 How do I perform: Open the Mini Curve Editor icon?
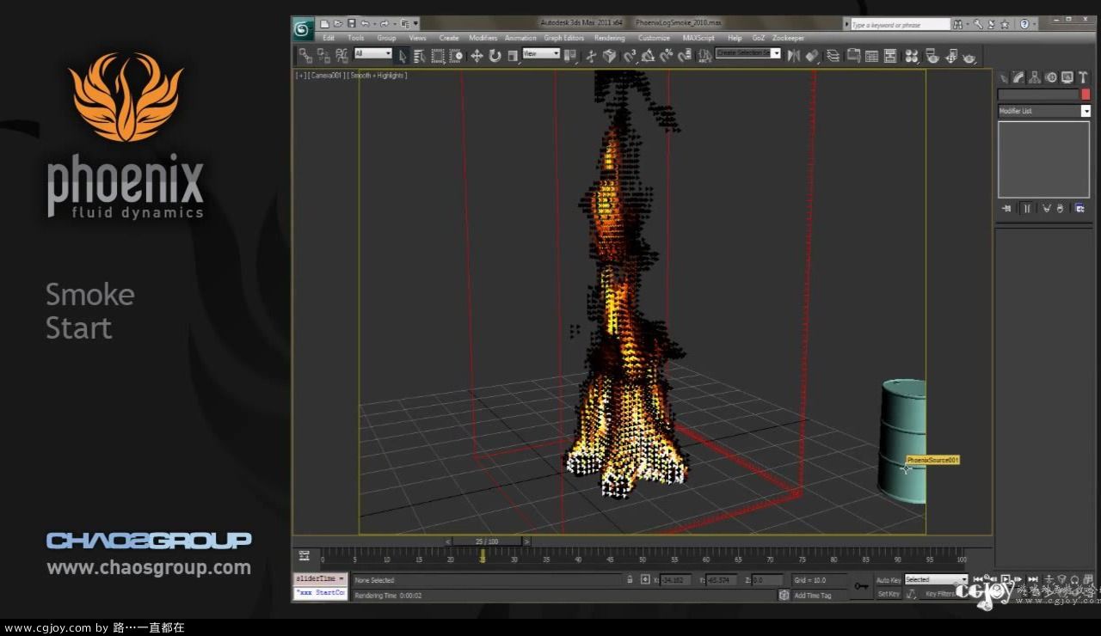tap(304, 556)
